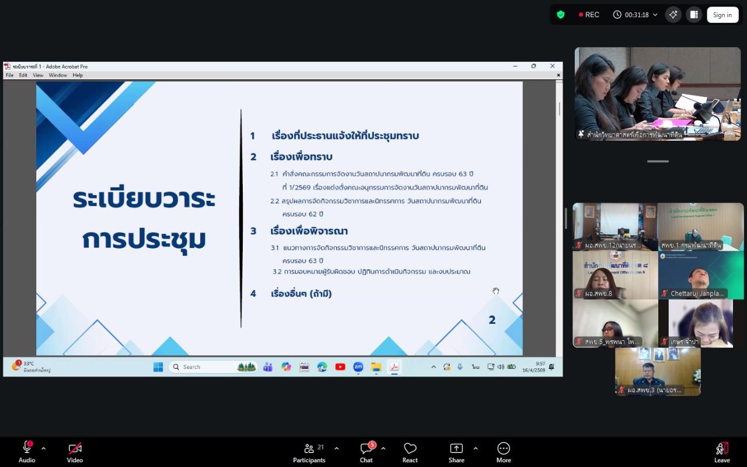Click agenda heading เรื่องที่ประธานแจ้งให้ที่ประชุมทราบ
This screenshot has width=747, height=467.
click(x=345, y=136)
